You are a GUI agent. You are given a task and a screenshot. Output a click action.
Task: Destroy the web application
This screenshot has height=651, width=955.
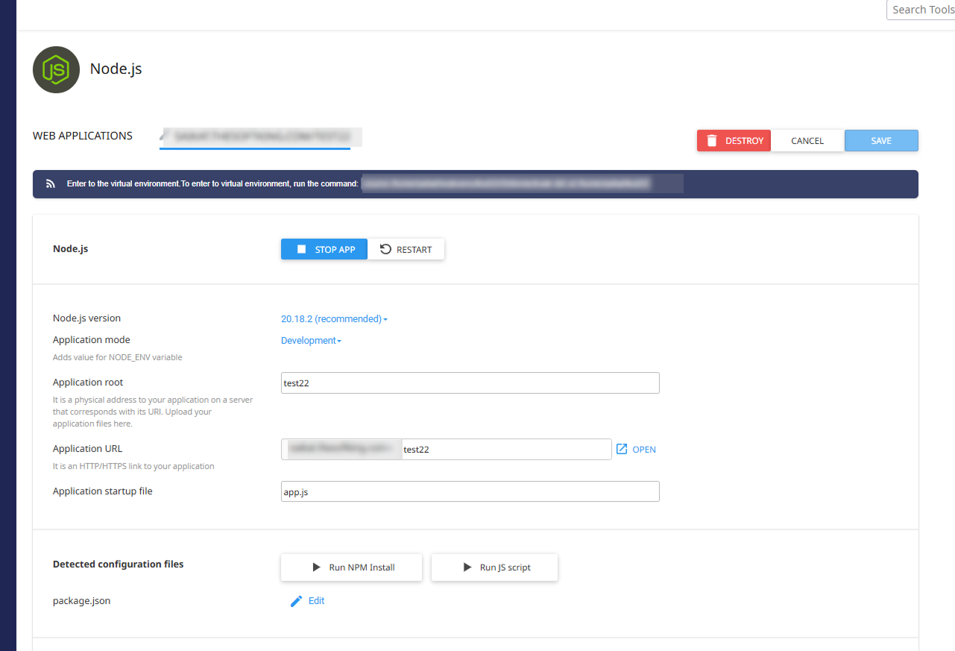coord(734,141)
